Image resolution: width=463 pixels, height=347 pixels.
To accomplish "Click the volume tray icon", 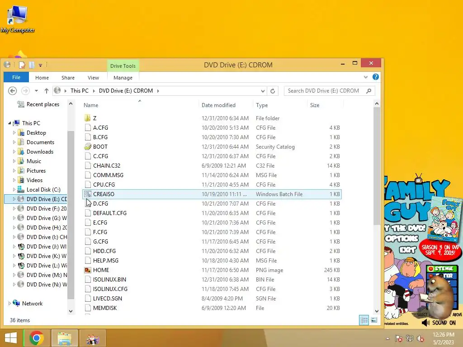I will 420,338.
